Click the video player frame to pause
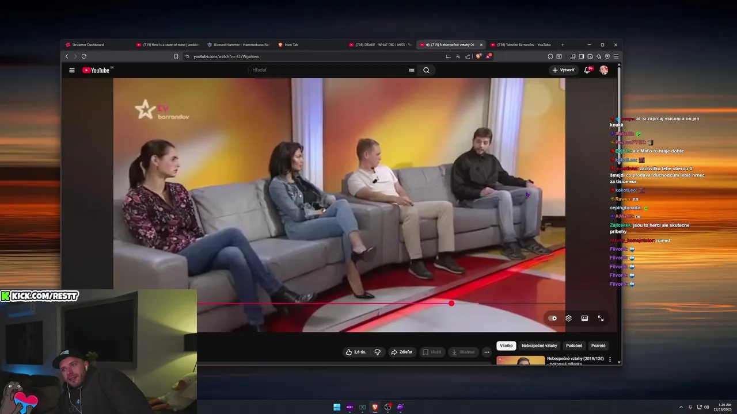737x414 pixels. pyautogui.click(x=339, y=205)
